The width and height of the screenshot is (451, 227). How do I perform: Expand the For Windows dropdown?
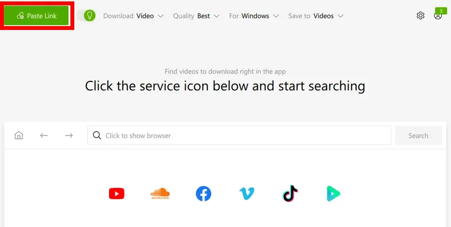point(254,16)
